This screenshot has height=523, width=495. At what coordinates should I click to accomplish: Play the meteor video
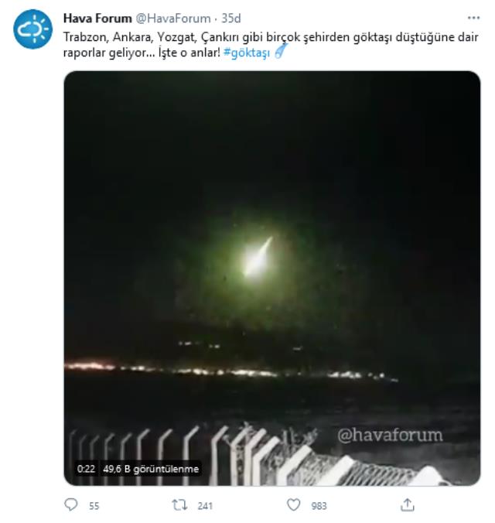[x=271, y=278]
